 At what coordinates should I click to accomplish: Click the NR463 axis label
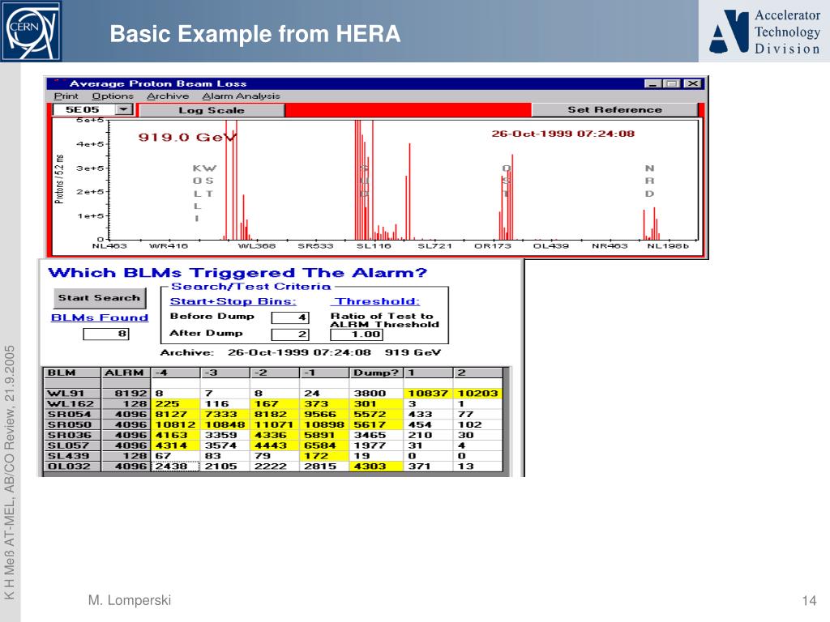610,246
